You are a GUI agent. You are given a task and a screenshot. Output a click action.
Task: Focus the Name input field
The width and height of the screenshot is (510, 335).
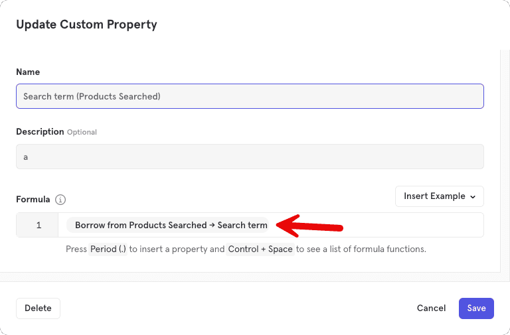tap(250, 96)
